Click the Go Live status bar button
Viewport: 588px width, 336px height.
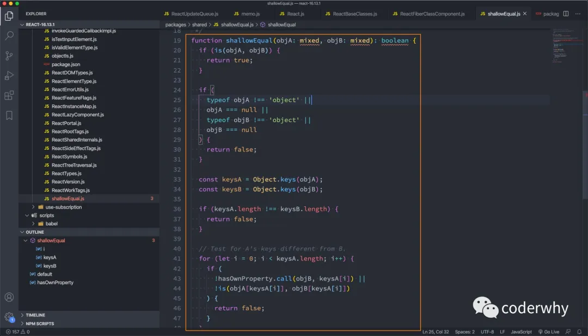549,332
